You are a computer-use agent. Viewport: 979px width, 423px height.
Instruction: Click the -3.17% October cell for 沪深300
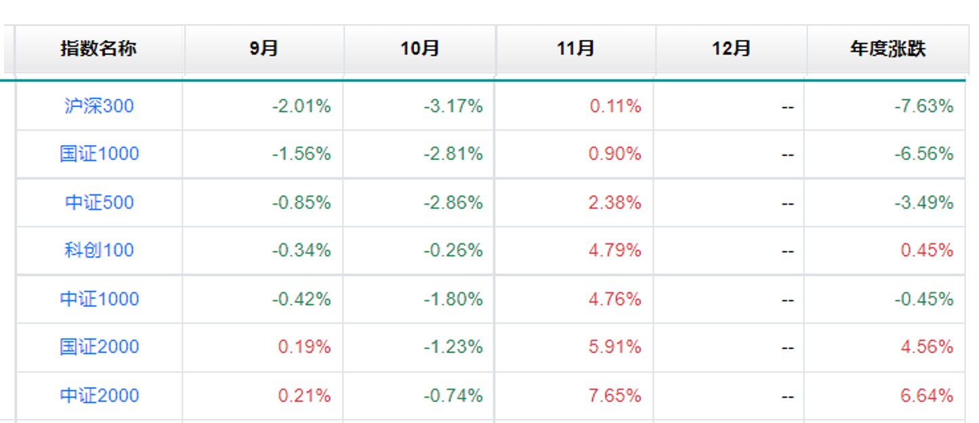tap(453, 106)
